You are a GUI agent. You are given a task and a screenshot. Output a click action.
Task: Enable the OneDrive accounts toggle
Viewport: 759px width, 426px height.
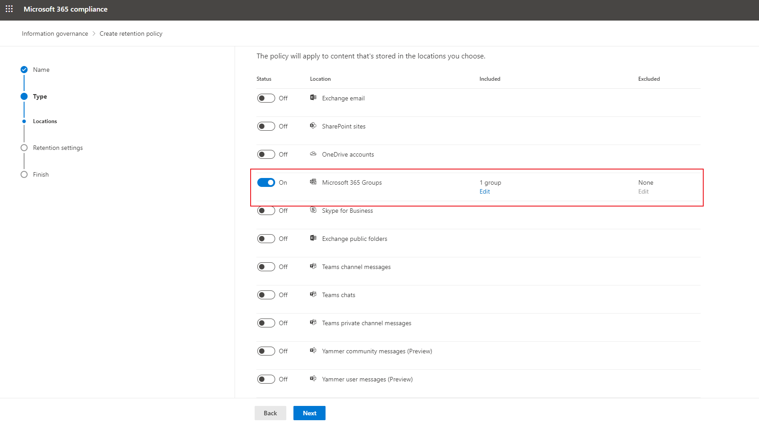[x=266, y=154]
